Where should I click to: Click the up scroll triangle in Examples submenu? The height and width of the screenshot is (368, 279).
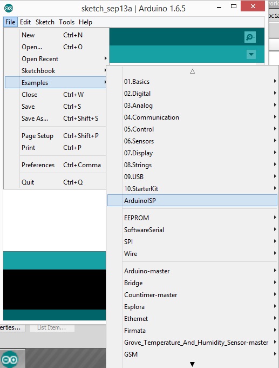pyautogui.click(x=193, y=71)
